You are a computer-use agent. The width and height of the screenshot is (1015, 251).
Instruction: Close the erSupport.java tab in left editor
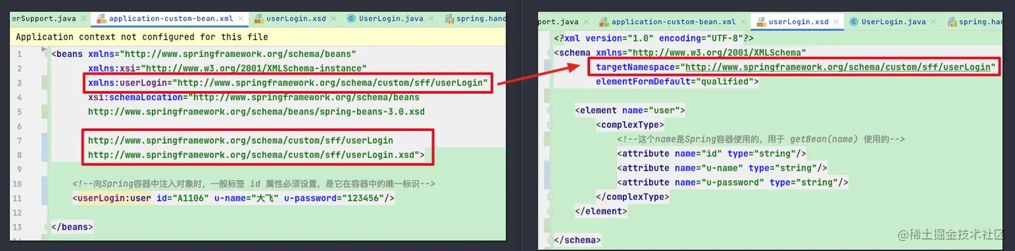coord(83,19)
